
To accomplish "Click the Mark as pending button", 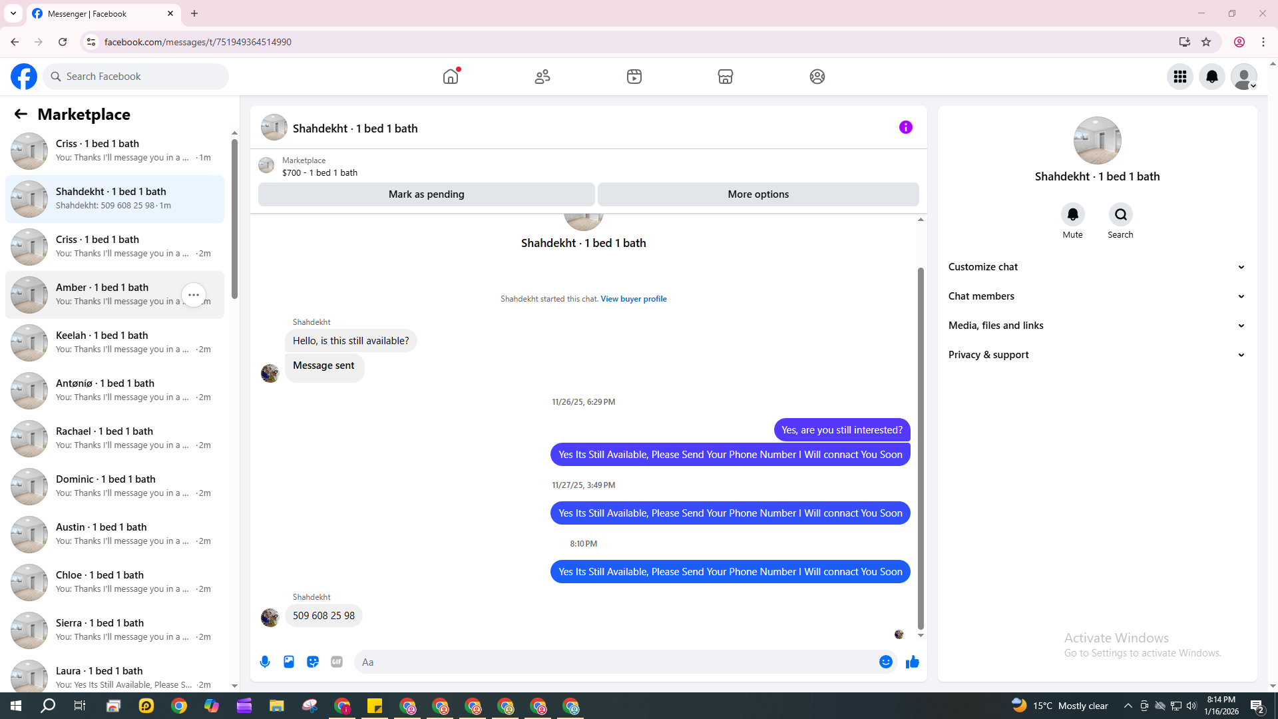I will (x=426, y=194).
